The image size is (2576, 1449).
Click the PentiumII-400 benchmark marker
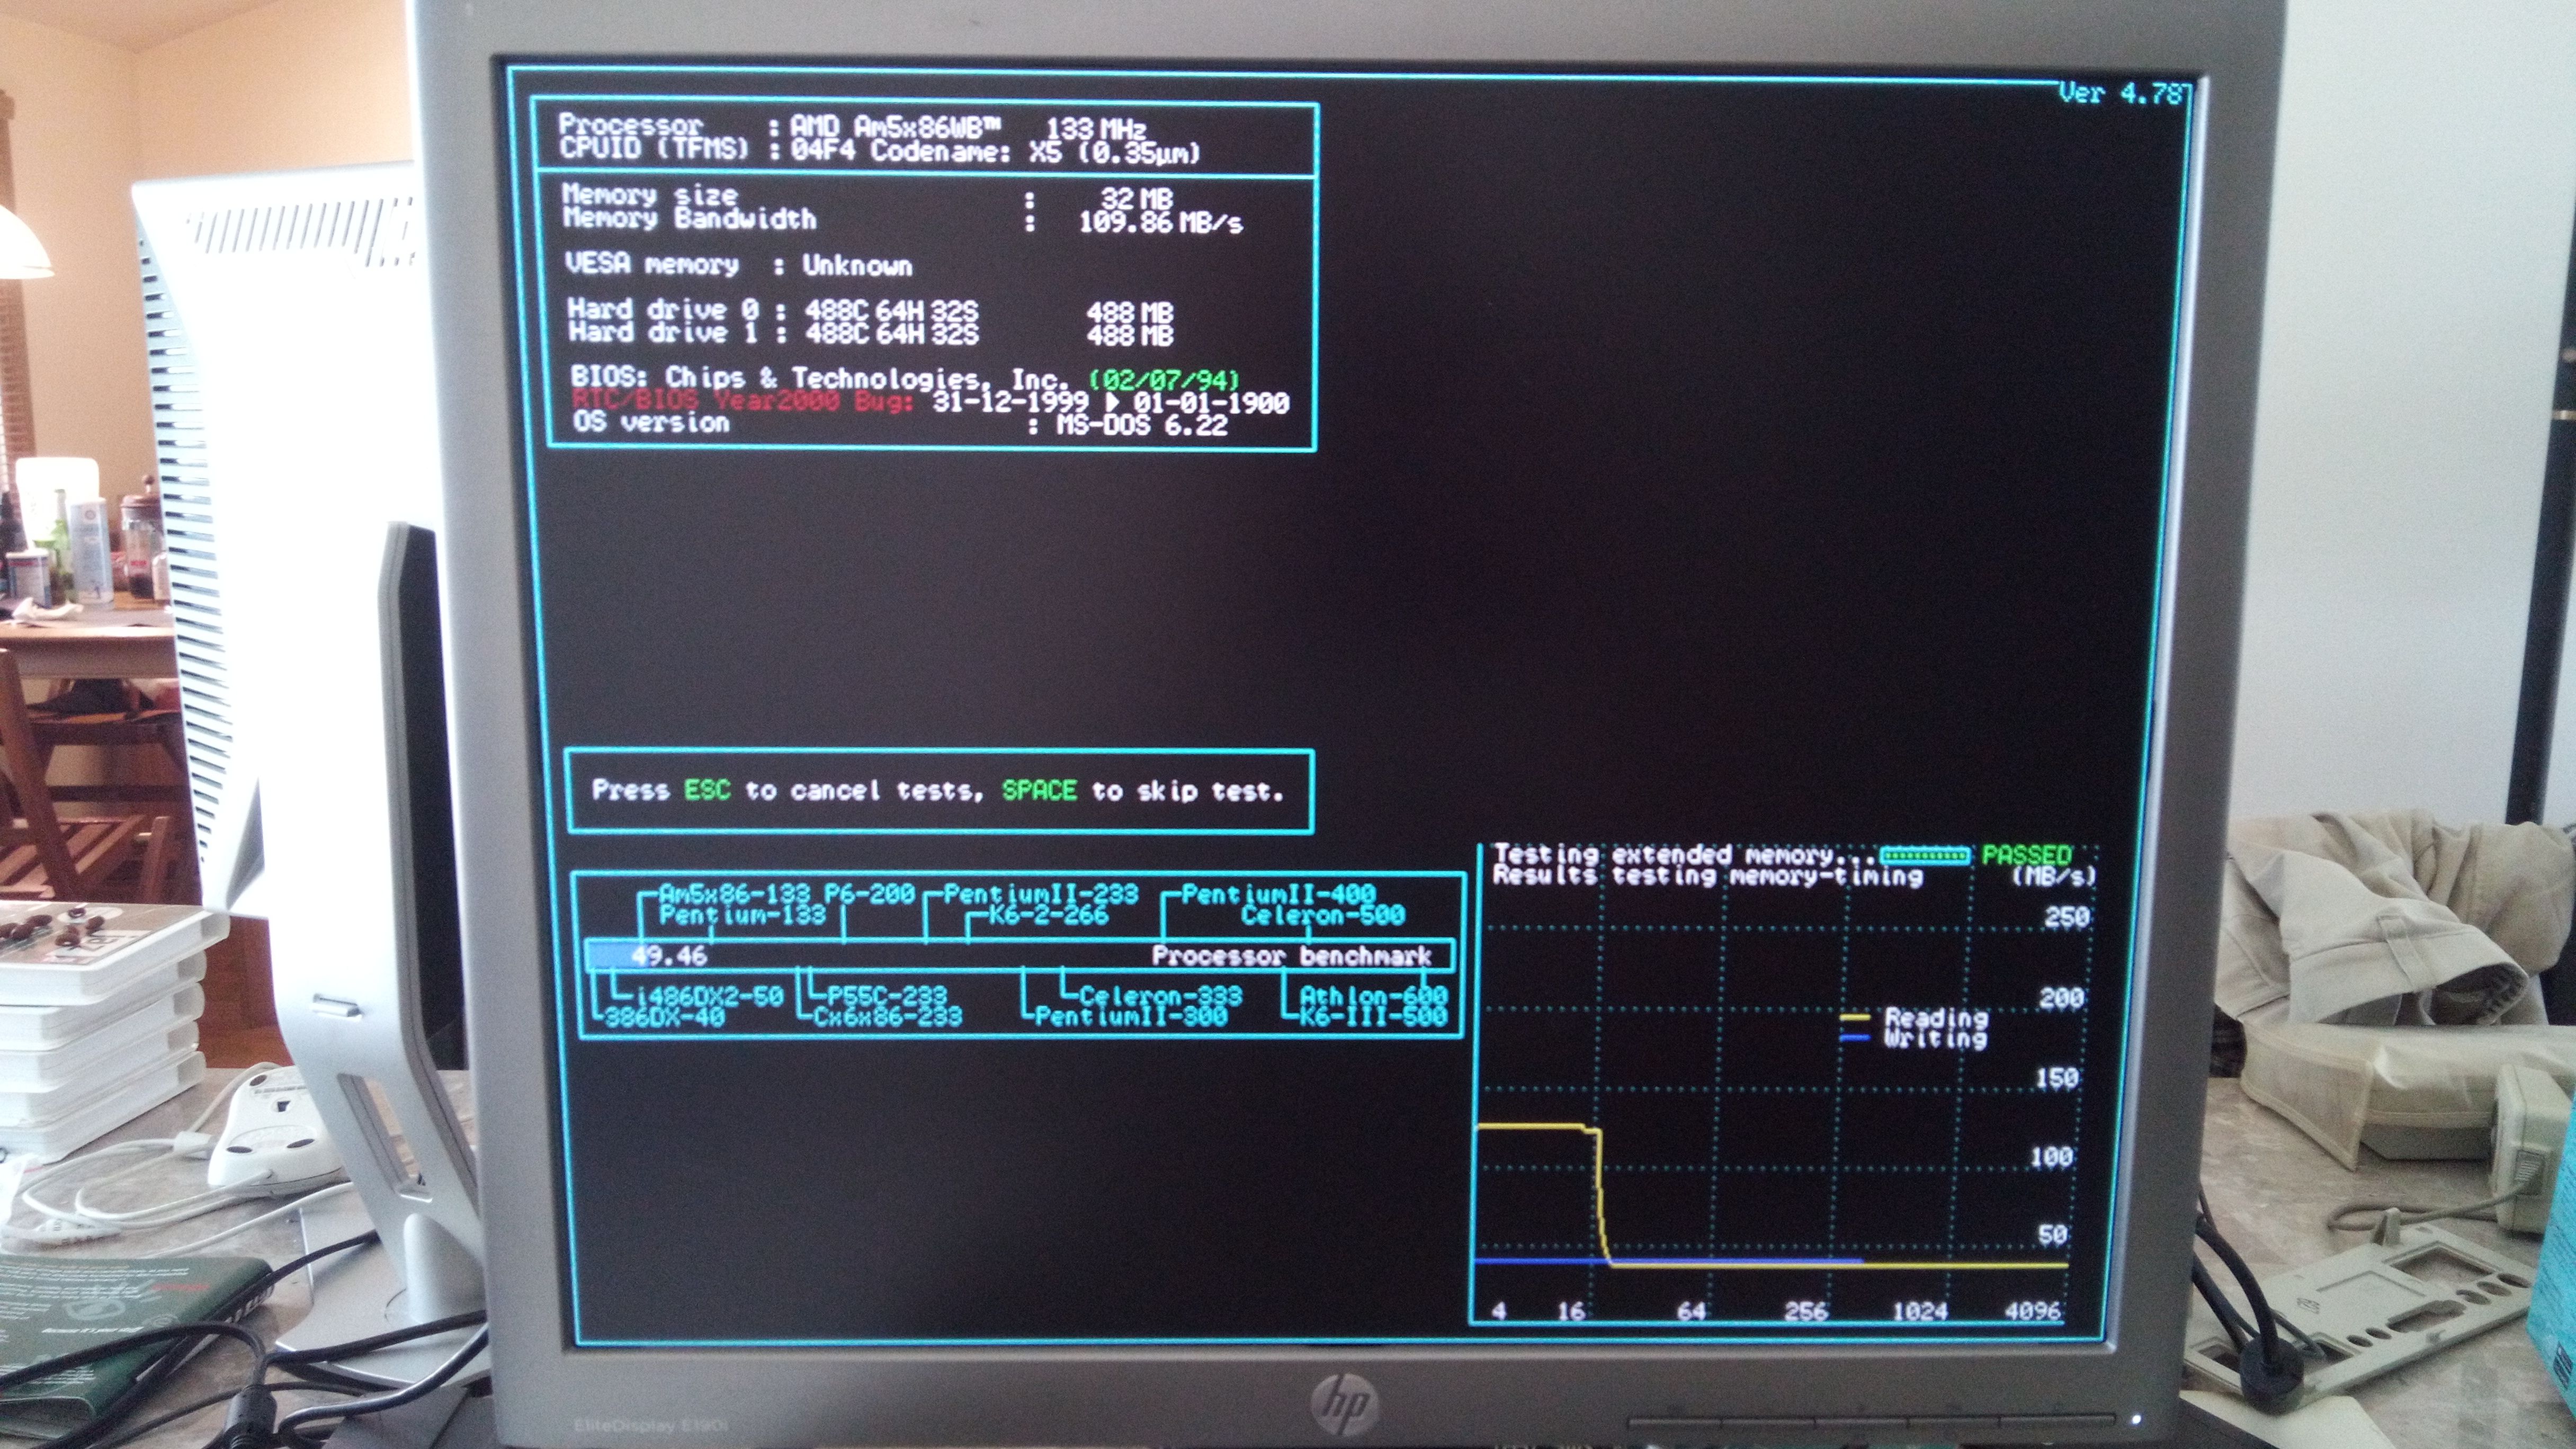pyautogui.click(x=1278, y=893)
